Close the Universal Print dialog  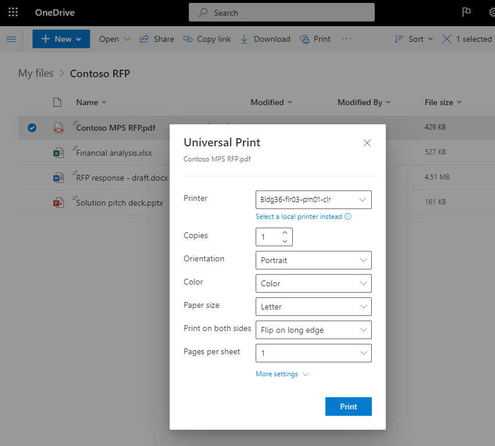tap(367, 143)
